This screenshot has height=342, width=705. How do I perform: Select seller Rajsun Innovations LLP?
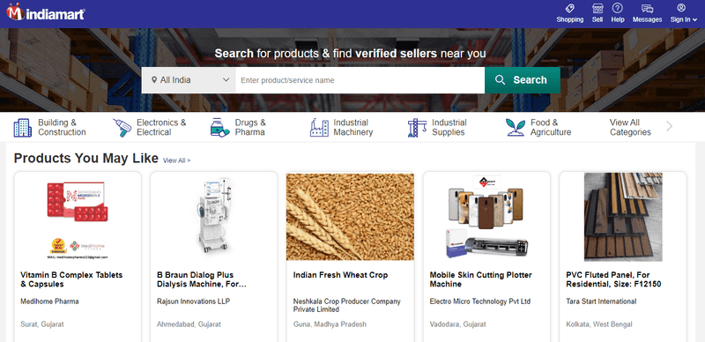[x=193, y=301]
